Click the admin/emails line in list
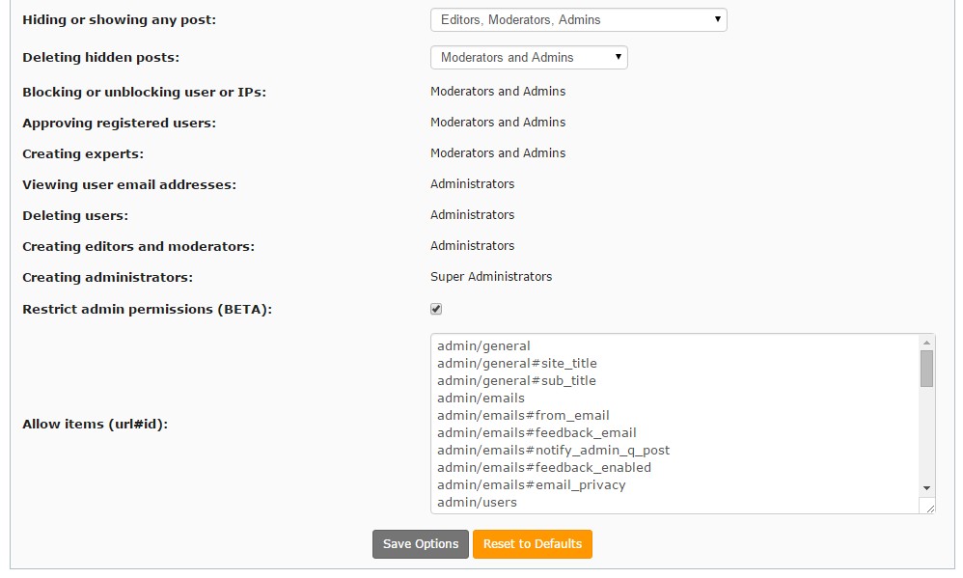This screenshot has width=963, height=578. (x=481, y=399)
